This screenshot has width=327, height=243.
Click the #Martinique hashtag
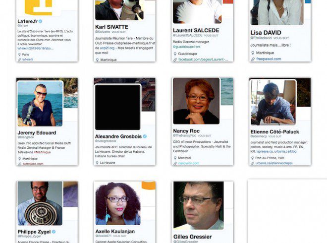[x=42, y=152]
